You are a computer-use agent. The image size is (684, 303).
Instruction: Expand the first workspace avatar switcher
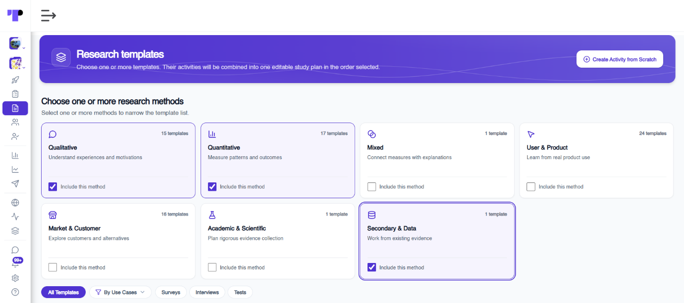coord(17,43)
